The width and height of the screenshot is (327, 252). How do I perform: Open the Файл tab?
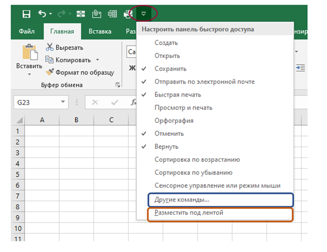pos(27,31)
